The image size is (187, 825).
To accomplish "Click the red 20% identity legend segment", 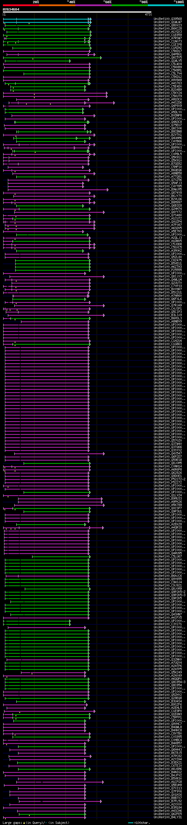I will 21,5.
